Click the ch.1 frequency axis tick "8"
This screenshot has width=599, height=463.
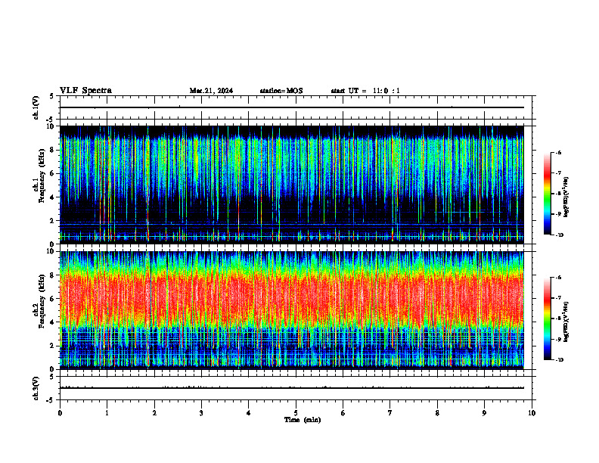point(53,150)
